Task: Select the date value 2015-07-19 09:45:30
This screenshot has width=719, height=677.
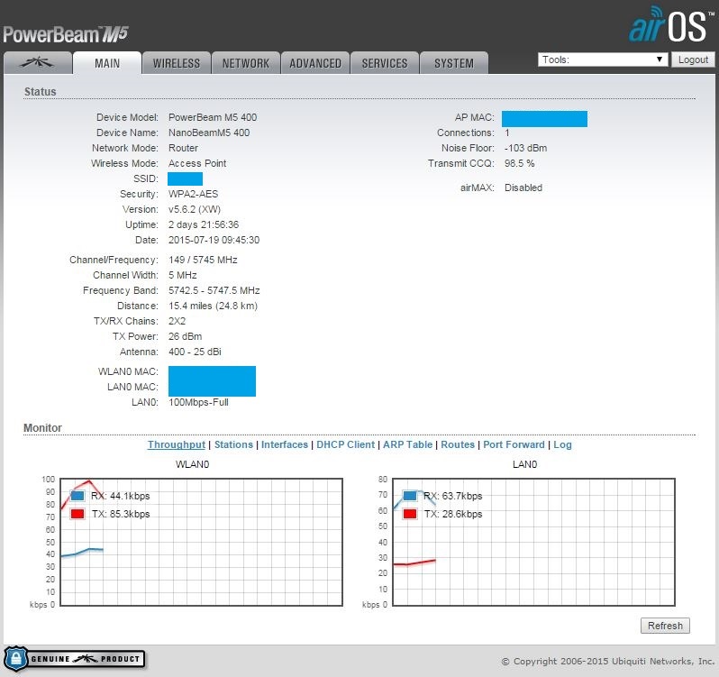Action: [x=214, y=240]
